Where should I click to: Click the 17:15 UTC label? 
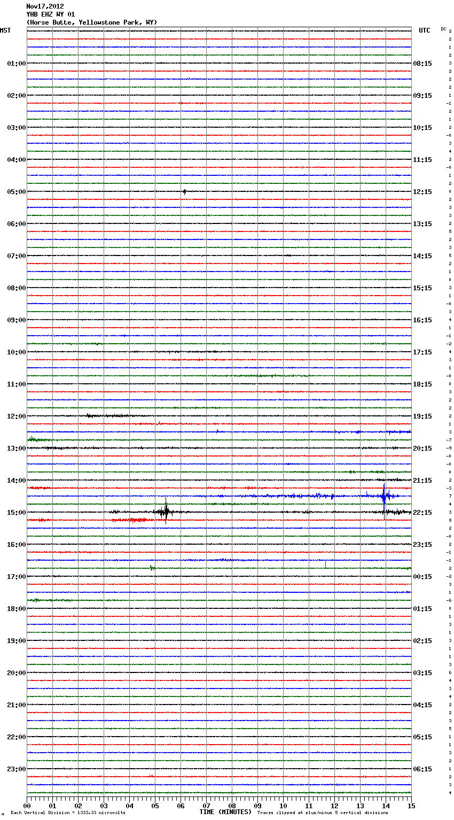pos(422,352)
